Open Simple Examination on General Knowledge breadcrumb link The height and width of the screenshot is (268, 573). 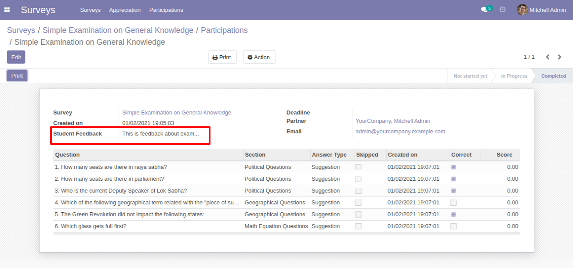tap(118, 30)
